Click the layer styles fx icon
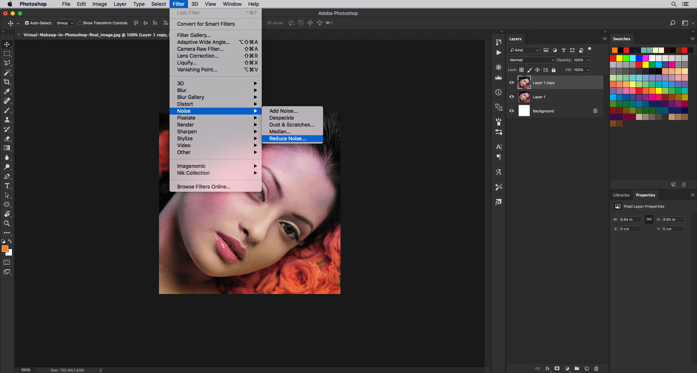The width and height of the screenshot is (697, 373). tap(547, 369)
